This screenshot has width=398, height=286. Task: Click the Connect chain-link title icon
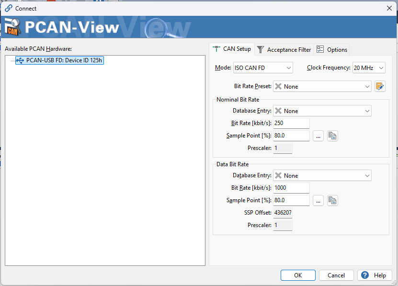[8, 8]
